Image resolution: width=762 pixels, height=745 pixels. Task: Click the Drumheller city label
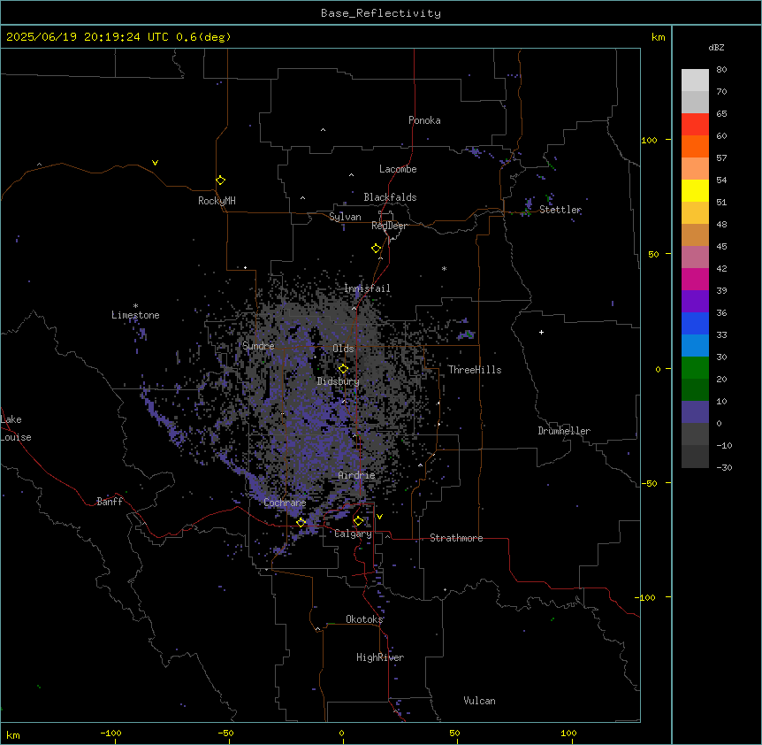point(564,431)
